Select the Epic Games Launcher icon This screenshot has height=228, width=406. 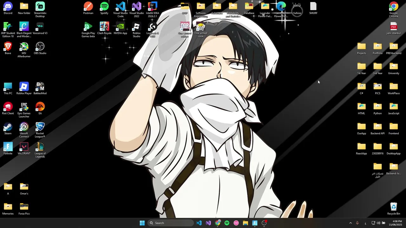(x=24, y=110)
